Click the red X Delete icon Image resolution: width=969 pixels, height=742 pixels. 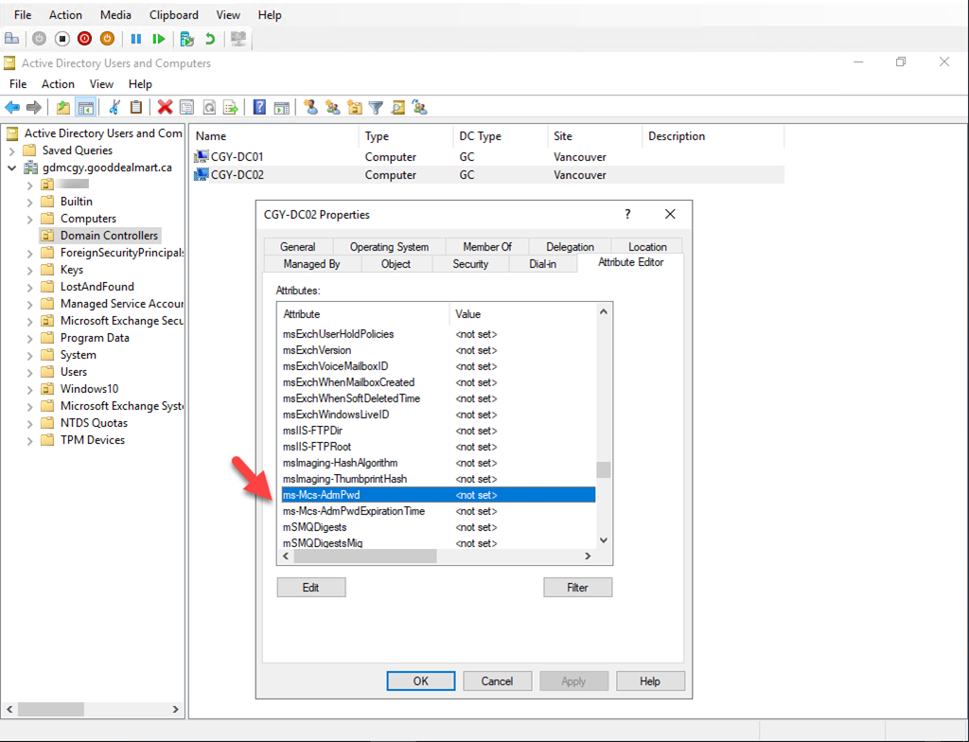click(x=165, y=108)
